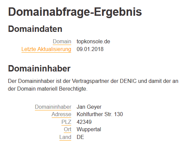Click the country code DE

click(80, 137)
